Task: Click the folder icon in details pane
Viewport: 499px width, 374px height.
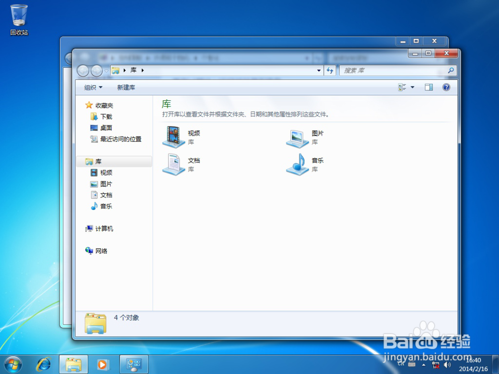Action: coord(95,324)
